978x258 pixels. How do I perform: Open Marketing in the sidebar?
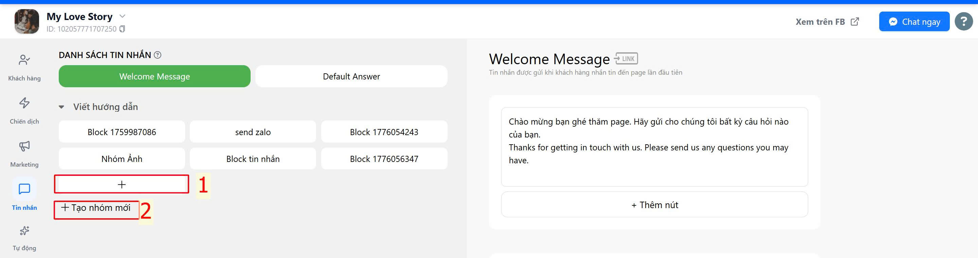(24, 154)
